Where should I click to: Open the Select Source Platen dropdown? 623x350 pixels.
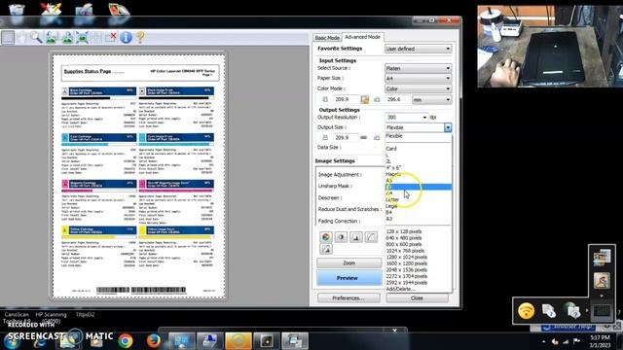click(x=418, y=68)
